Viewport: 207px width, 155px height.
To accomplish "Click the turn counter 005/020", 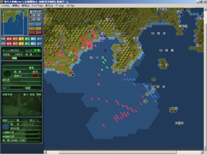I will (15, 50).
